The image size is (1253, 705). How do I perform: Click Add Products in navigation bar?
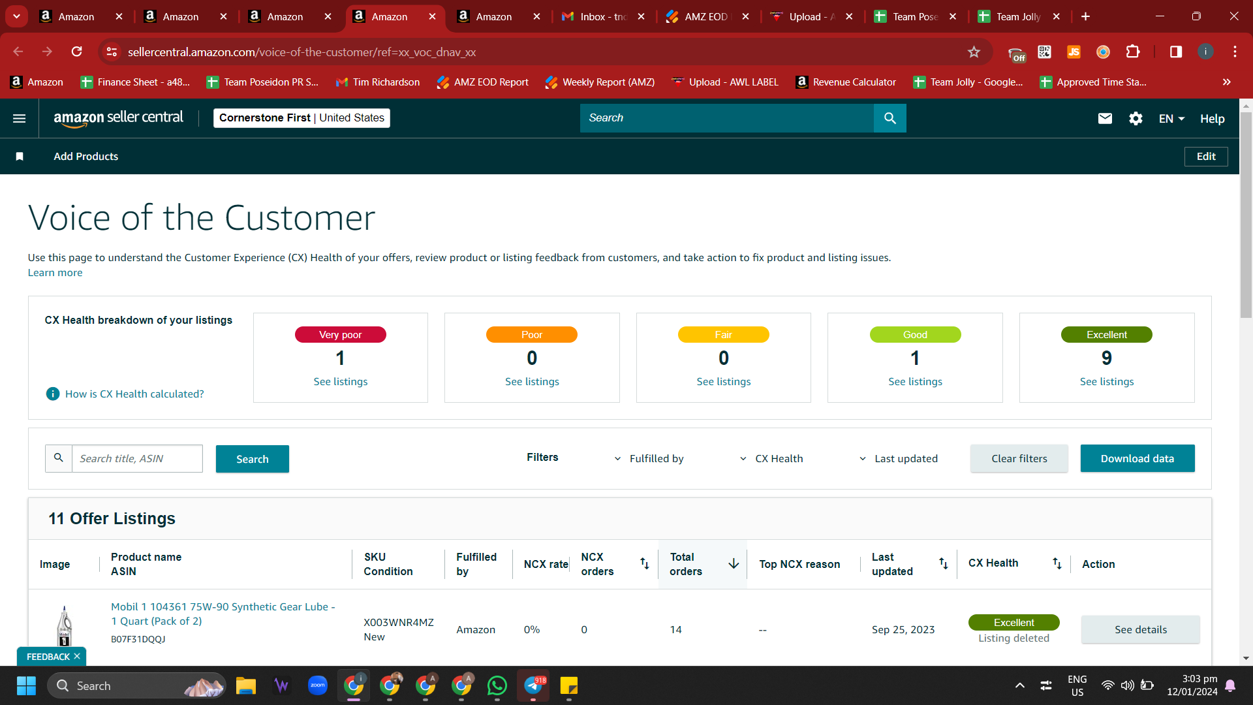(x=86, y=157)
